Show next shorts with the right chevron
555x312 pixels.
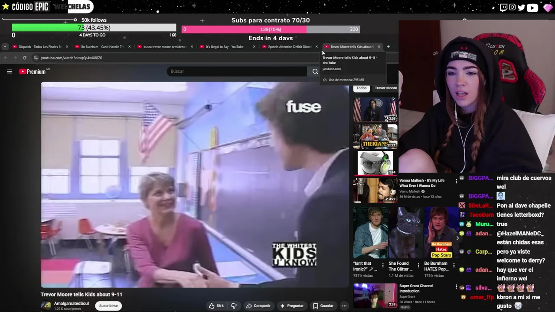457,238
